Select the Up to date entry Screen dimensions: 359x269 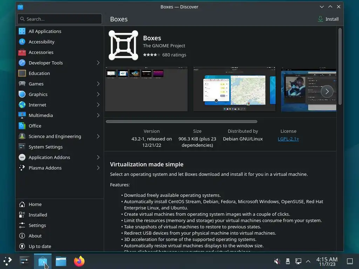pyautogui.click(x=60, y=246)
